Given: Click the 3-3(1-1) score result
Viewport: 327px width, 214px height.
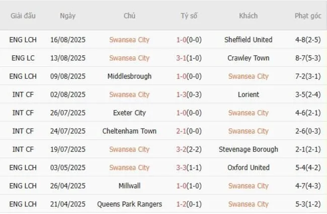Looking at the screenshot, I should pos(189,167).
